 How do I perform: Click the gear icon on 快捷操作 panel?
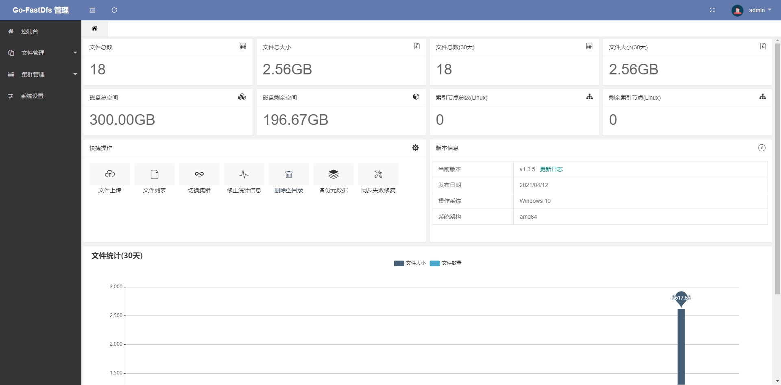point(415,148)
